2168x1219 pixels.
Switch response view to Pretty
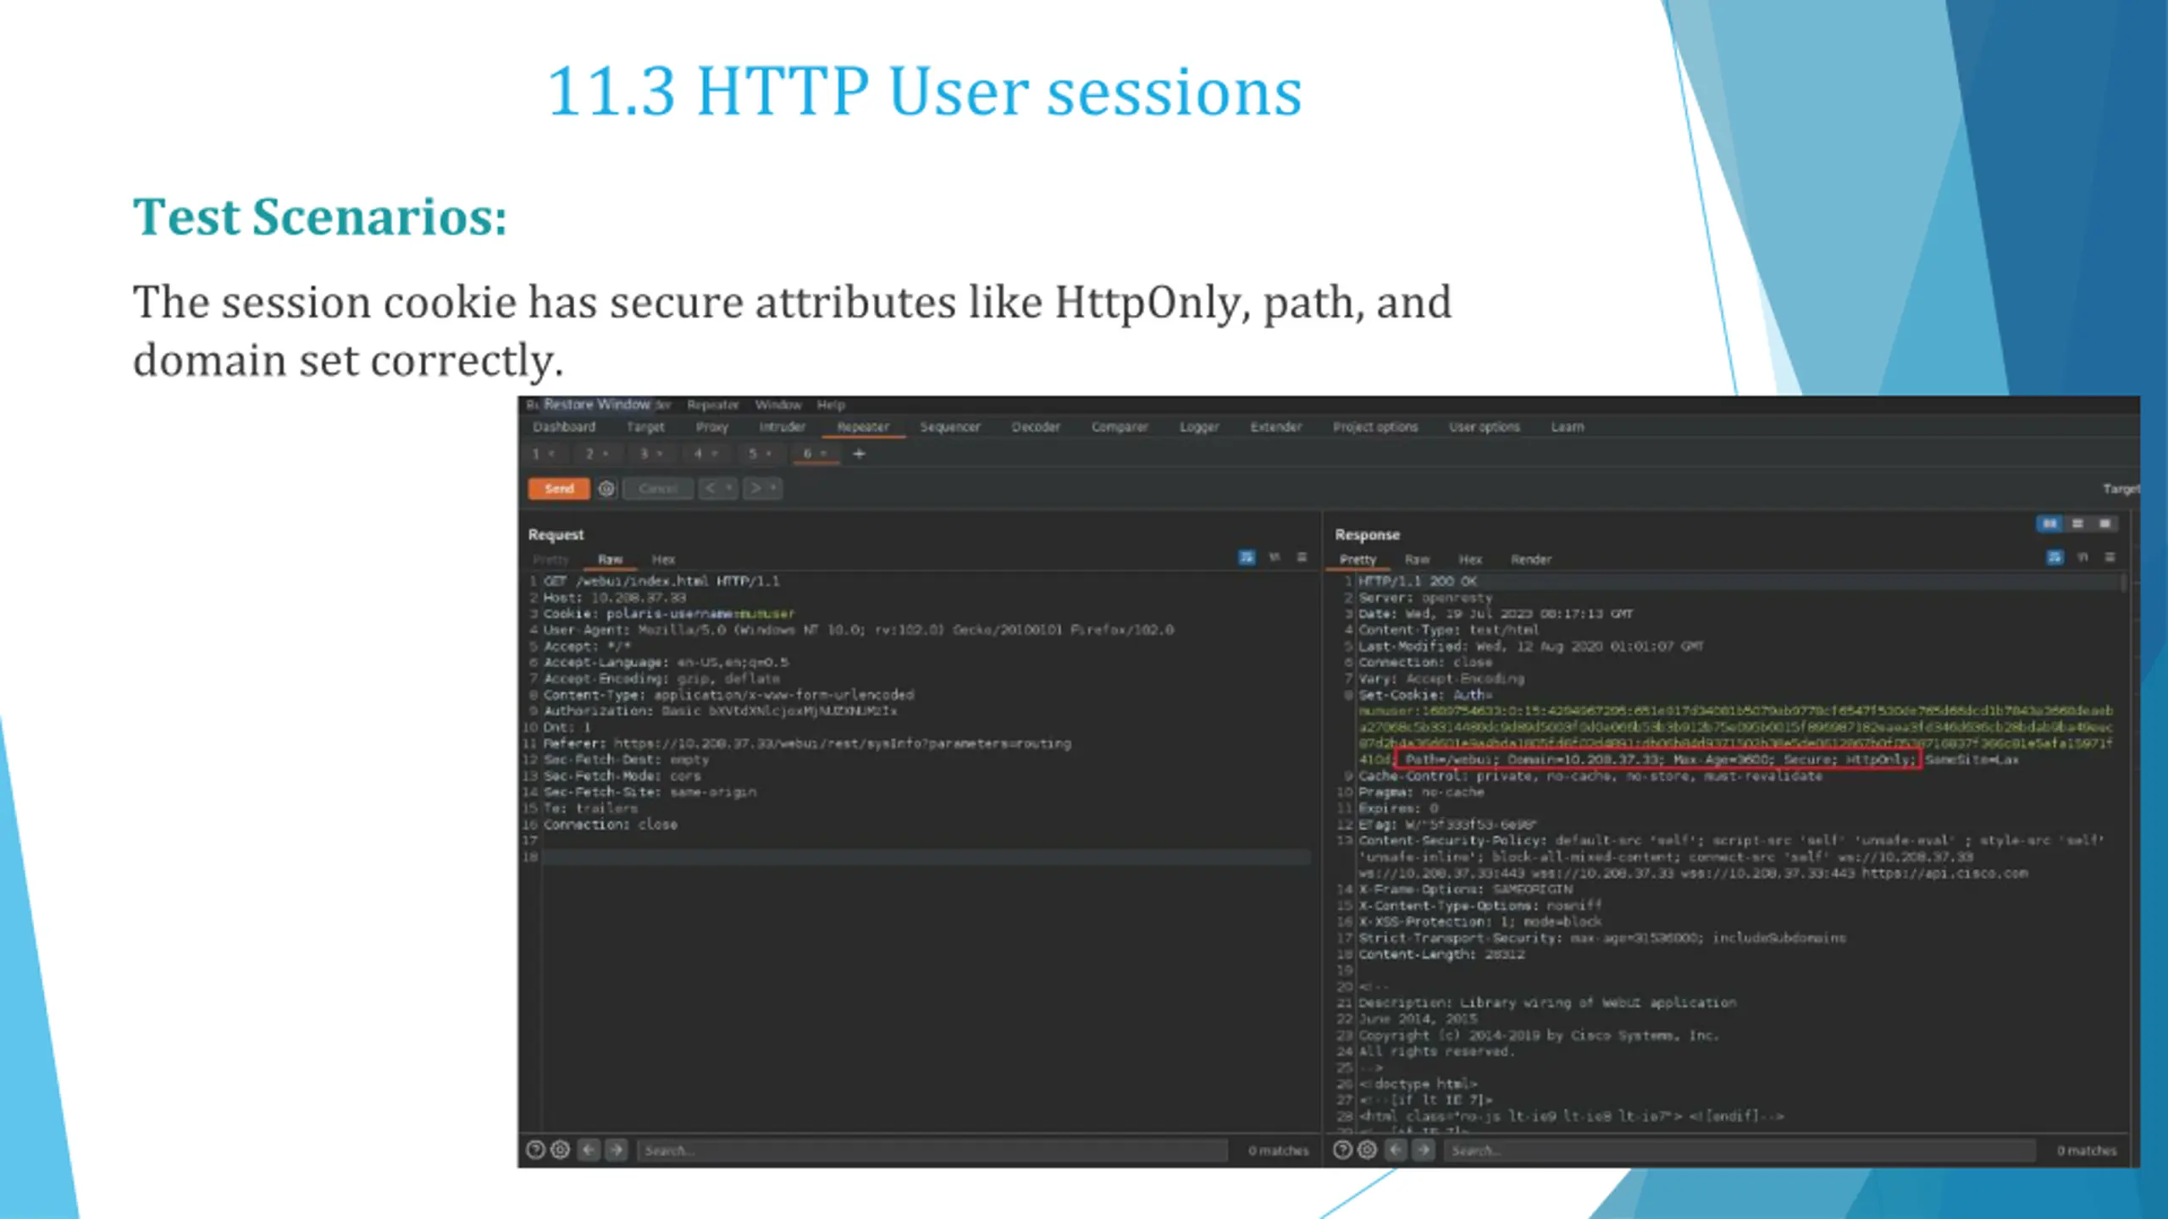pos(1358,560)
